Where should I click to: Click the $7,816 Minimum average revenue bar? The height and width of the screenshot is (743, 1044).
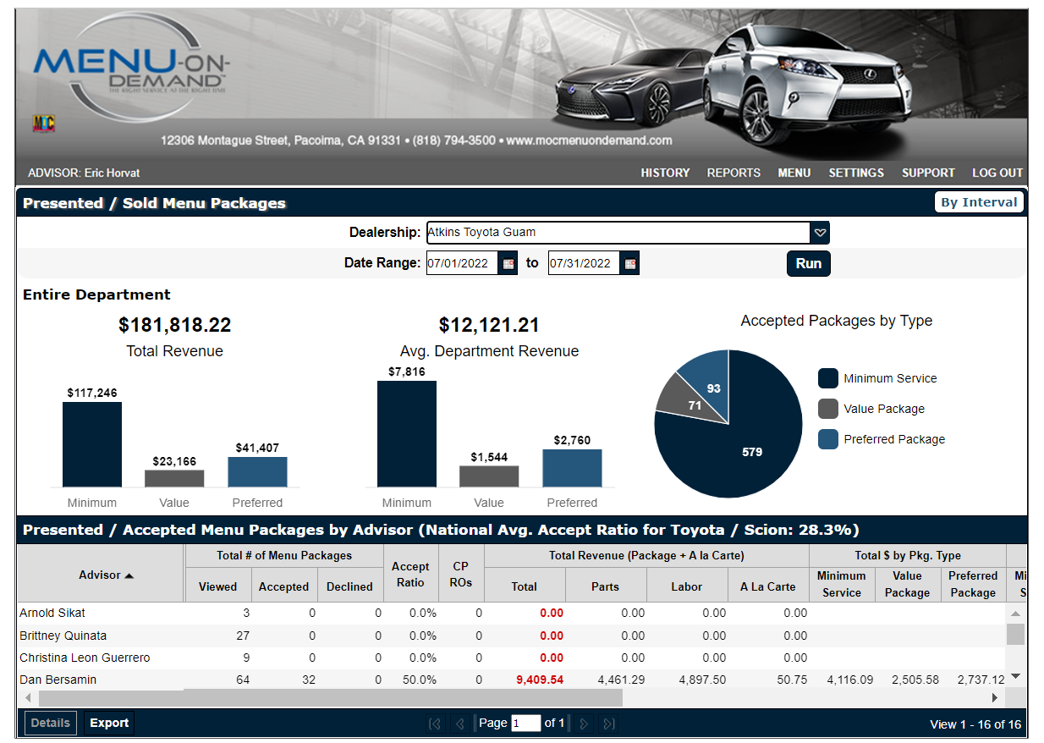(x=407, y=434)
